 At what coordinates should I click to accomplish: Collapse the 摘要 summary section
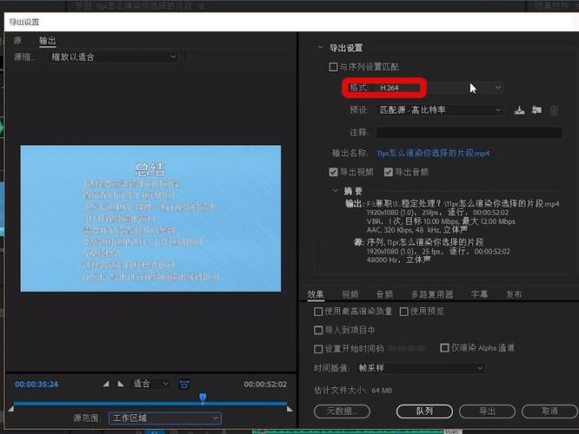[336, 191]
